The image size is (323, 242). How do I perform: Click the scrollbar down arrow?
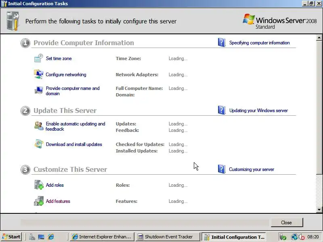[x=319, y=210]
